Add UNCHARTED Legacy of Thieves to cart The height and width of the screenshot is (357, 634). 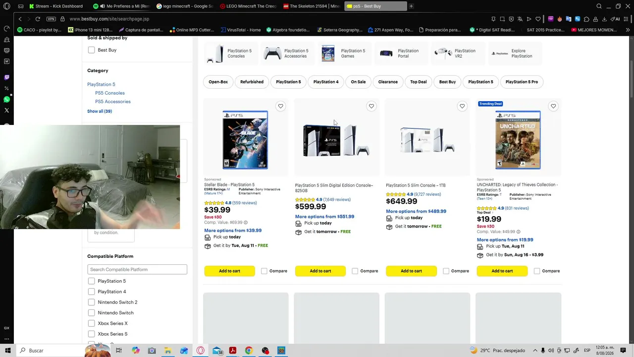[x=502, y=271]
